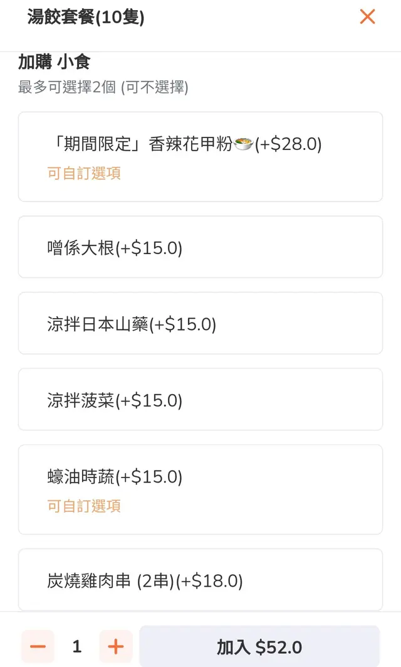Open 可自訂選項 under 蠔油時蔬
This screenshot has width=401, height=667.
click(84, 506)
